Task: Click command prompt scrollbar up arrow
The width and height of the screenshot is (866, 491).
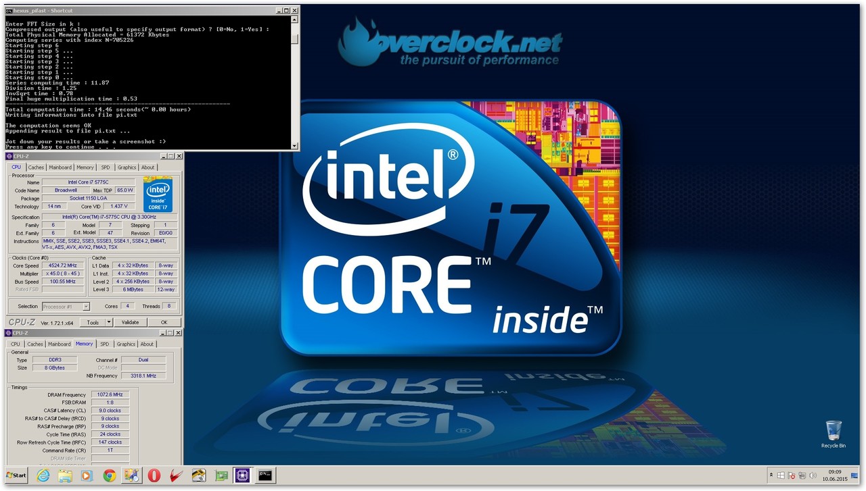Action: [x=294, y=21]
